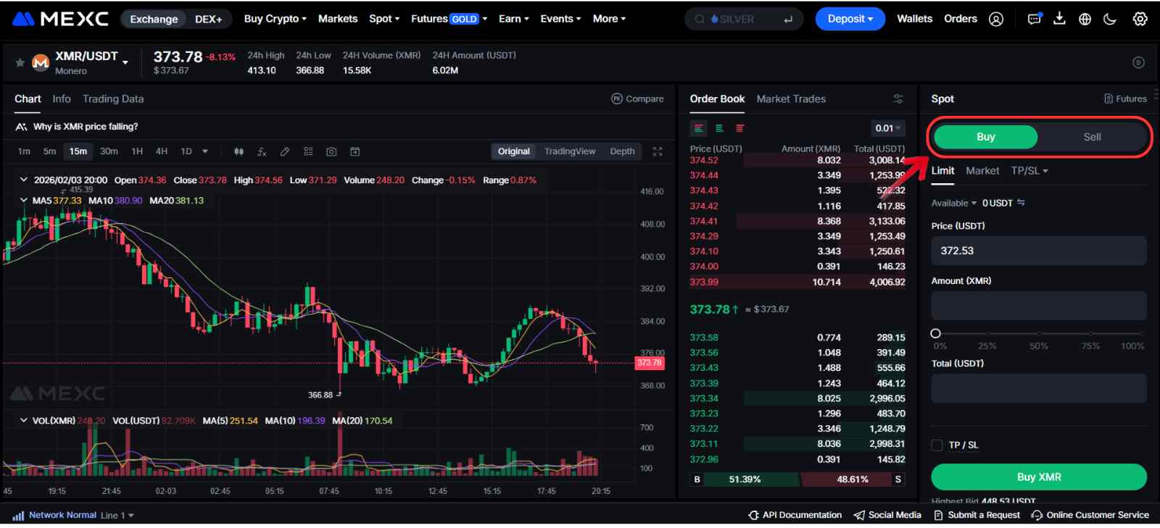The width and height of the screenshot is (1160, 528).
Task: Switch to the Trading Data tab
Action: [x=113, y=99]
